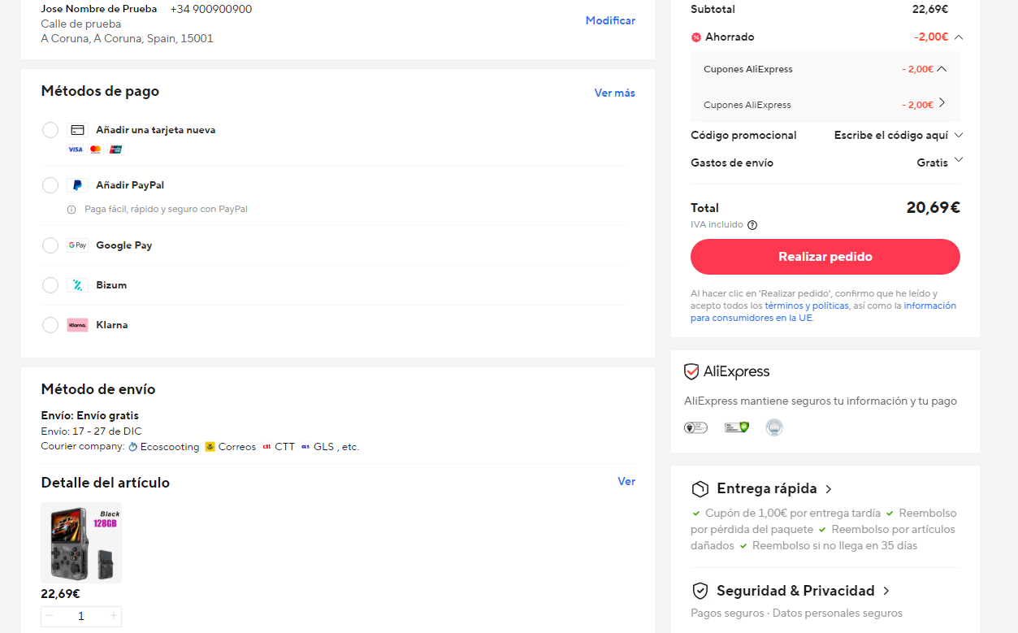
Task: Click the red Ahorrado discount icon
Action: pyautogui.click(x=696, y=37)
